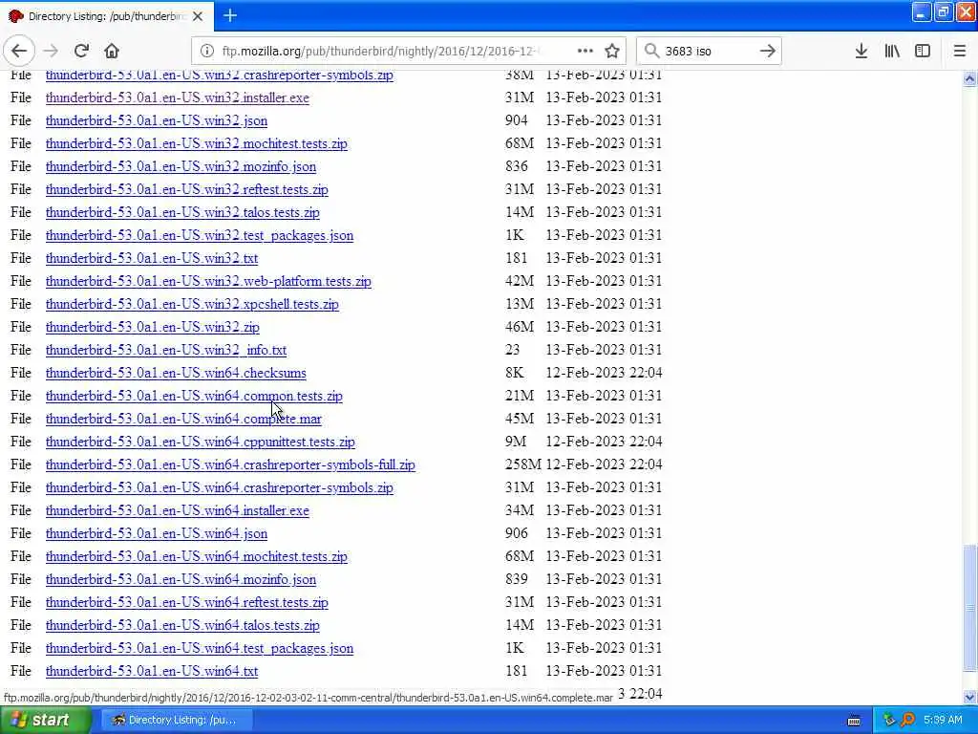Open win32.reftest.tests.zip link

[x=186, y=190]
